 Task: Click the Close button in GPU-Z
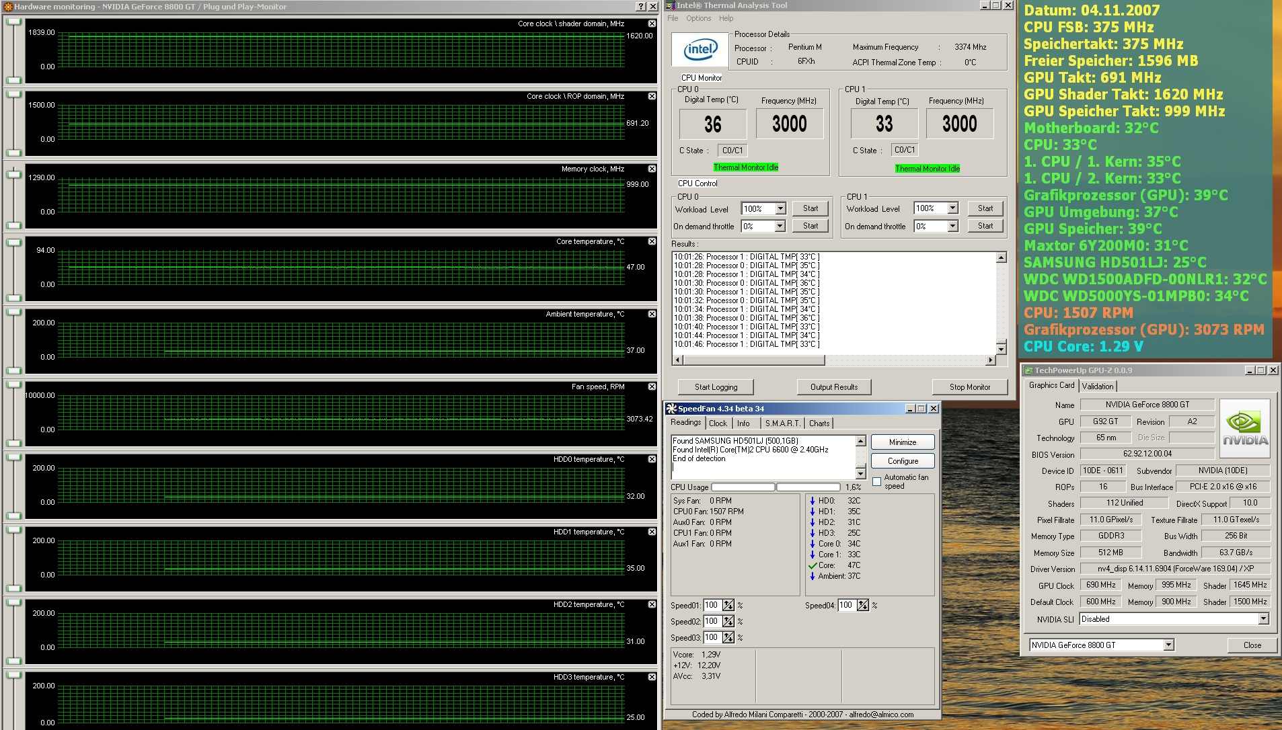1252,645
